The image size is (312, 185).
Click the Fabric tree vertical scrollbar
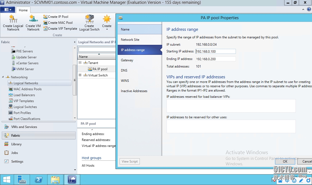(75, 80)
